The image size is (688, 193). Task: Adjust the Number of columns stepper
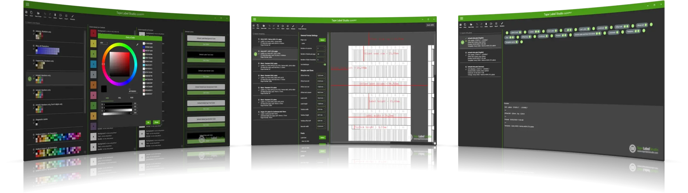[x=321, y=48]
